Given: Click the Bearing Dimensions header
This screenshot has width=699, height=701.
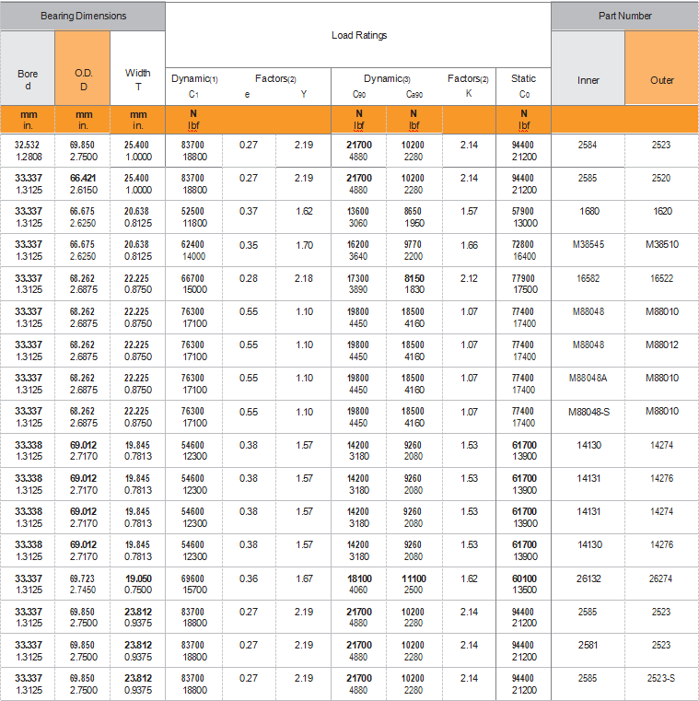Looking at the screenshot, I should (83, 16).
